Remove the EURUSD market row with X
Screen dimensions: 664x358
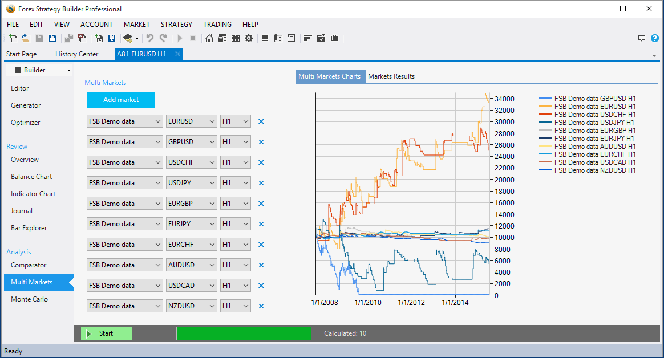261,121
